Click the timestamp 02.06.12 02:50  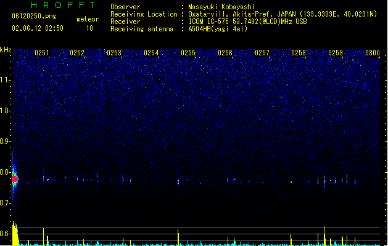38,28
